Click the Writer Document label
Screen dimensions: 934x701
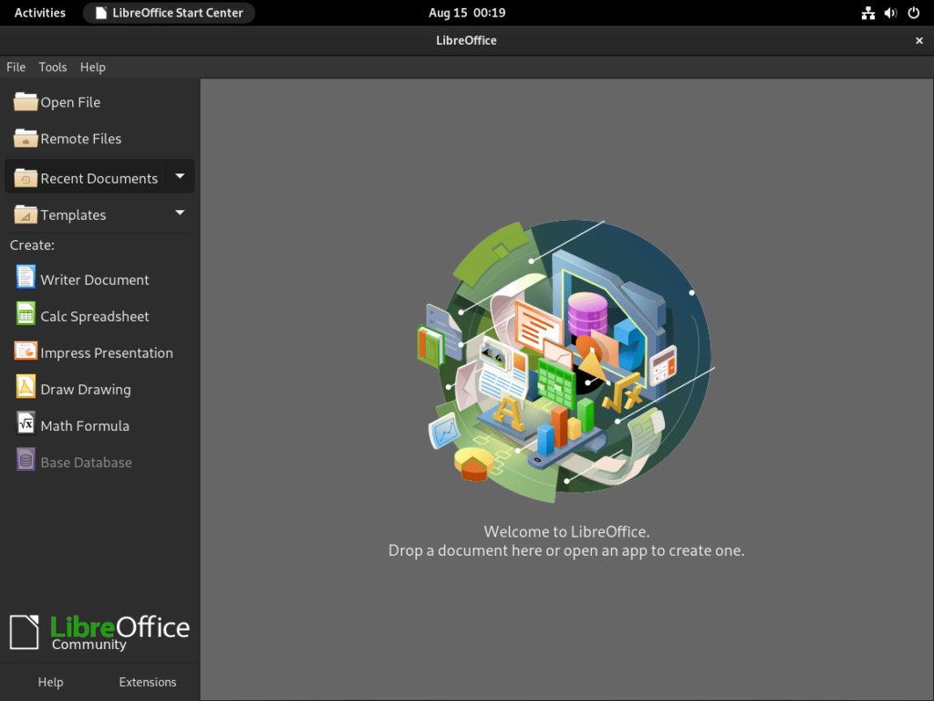(x=95, y=280)
